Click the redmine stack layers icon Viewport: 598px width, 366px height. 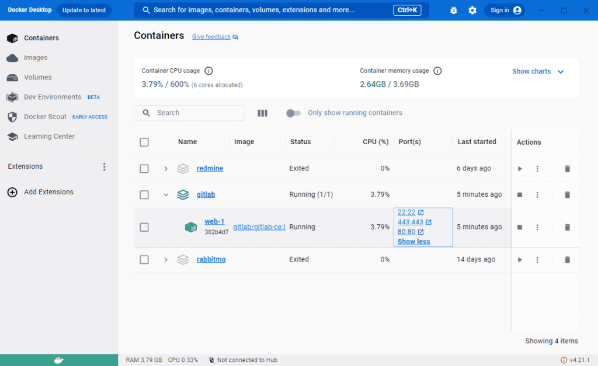click(183, 169)
